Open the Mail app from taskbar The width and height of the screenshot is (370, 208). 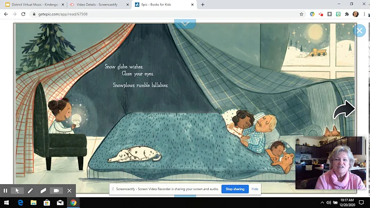pos(60,202)
